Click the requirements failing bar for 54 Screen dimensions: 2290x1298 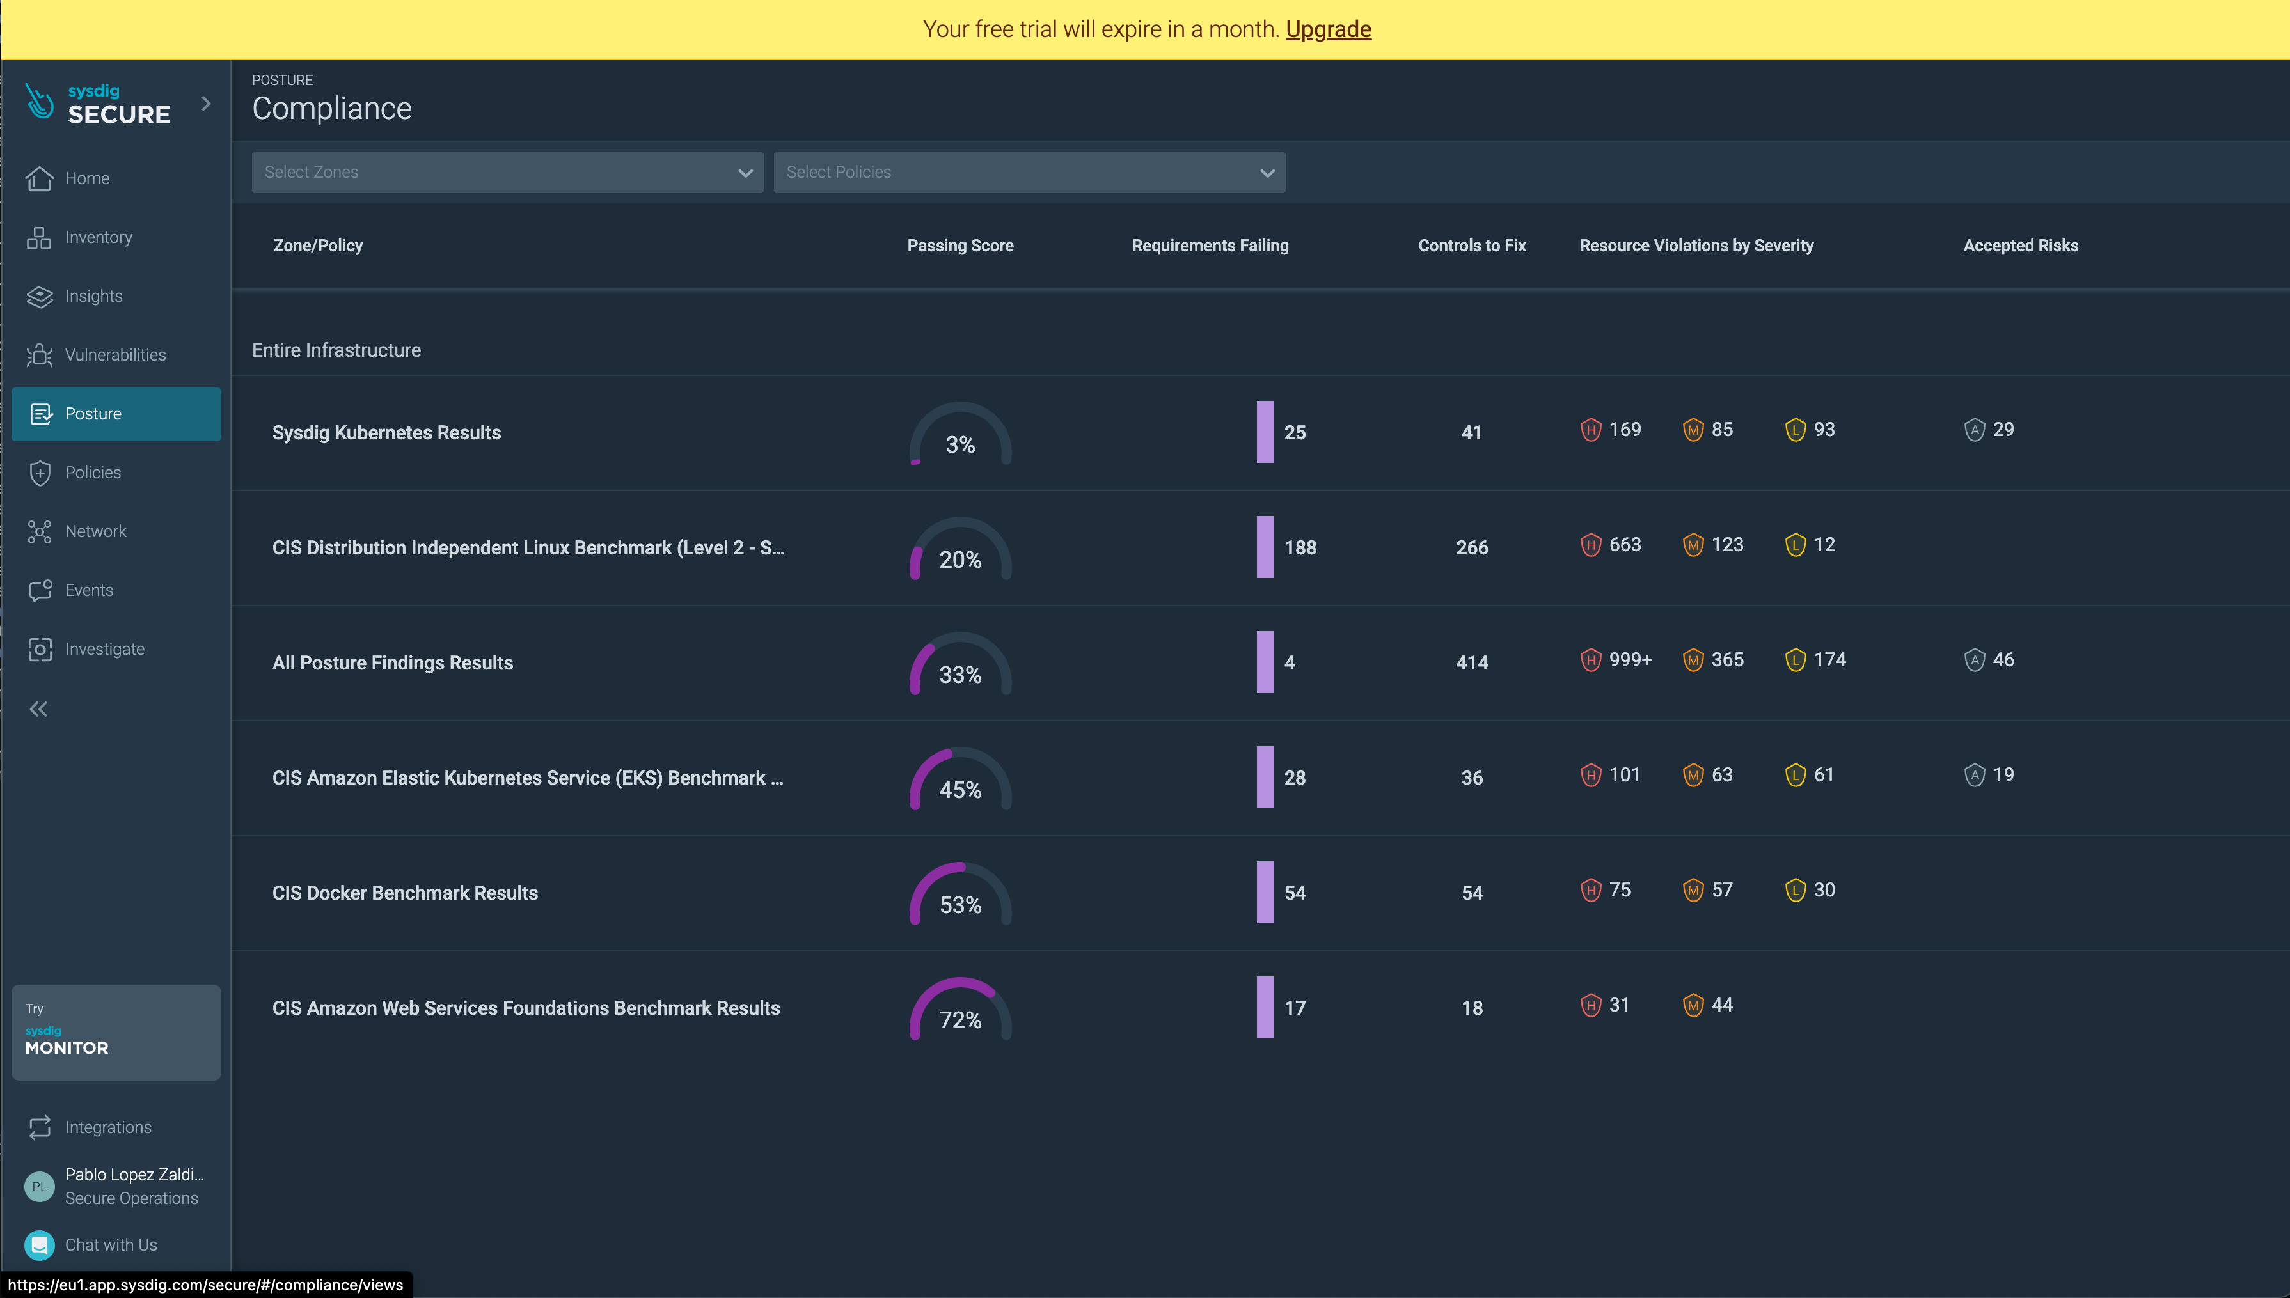coord(1265,893)
